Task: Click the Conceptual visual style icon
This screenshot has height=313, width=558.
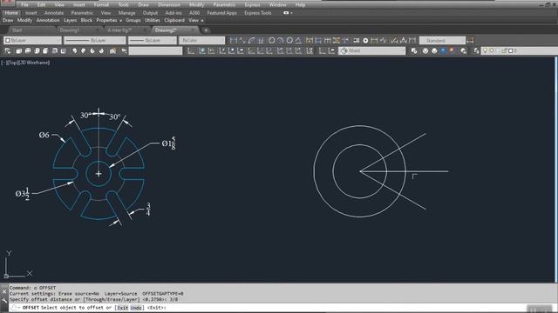Action: coord(452,50)
